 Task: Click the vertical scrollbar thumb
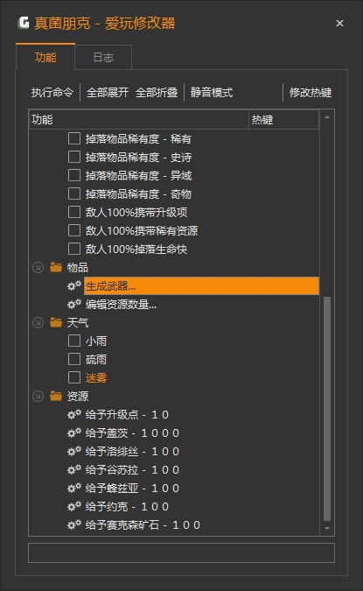327,409
